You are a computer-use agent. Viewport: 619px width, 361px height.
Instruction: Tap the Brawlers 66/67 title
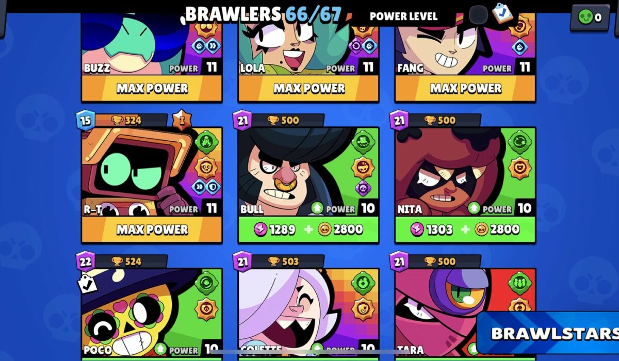pos(262,14)
